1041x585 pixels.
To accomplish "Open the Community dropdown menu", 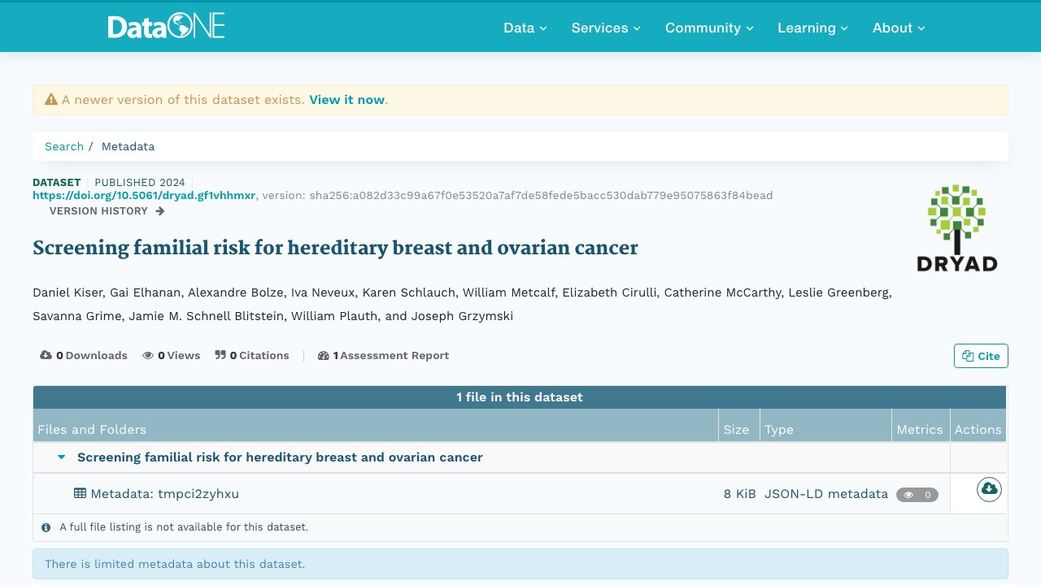I will tap(709, 28).
